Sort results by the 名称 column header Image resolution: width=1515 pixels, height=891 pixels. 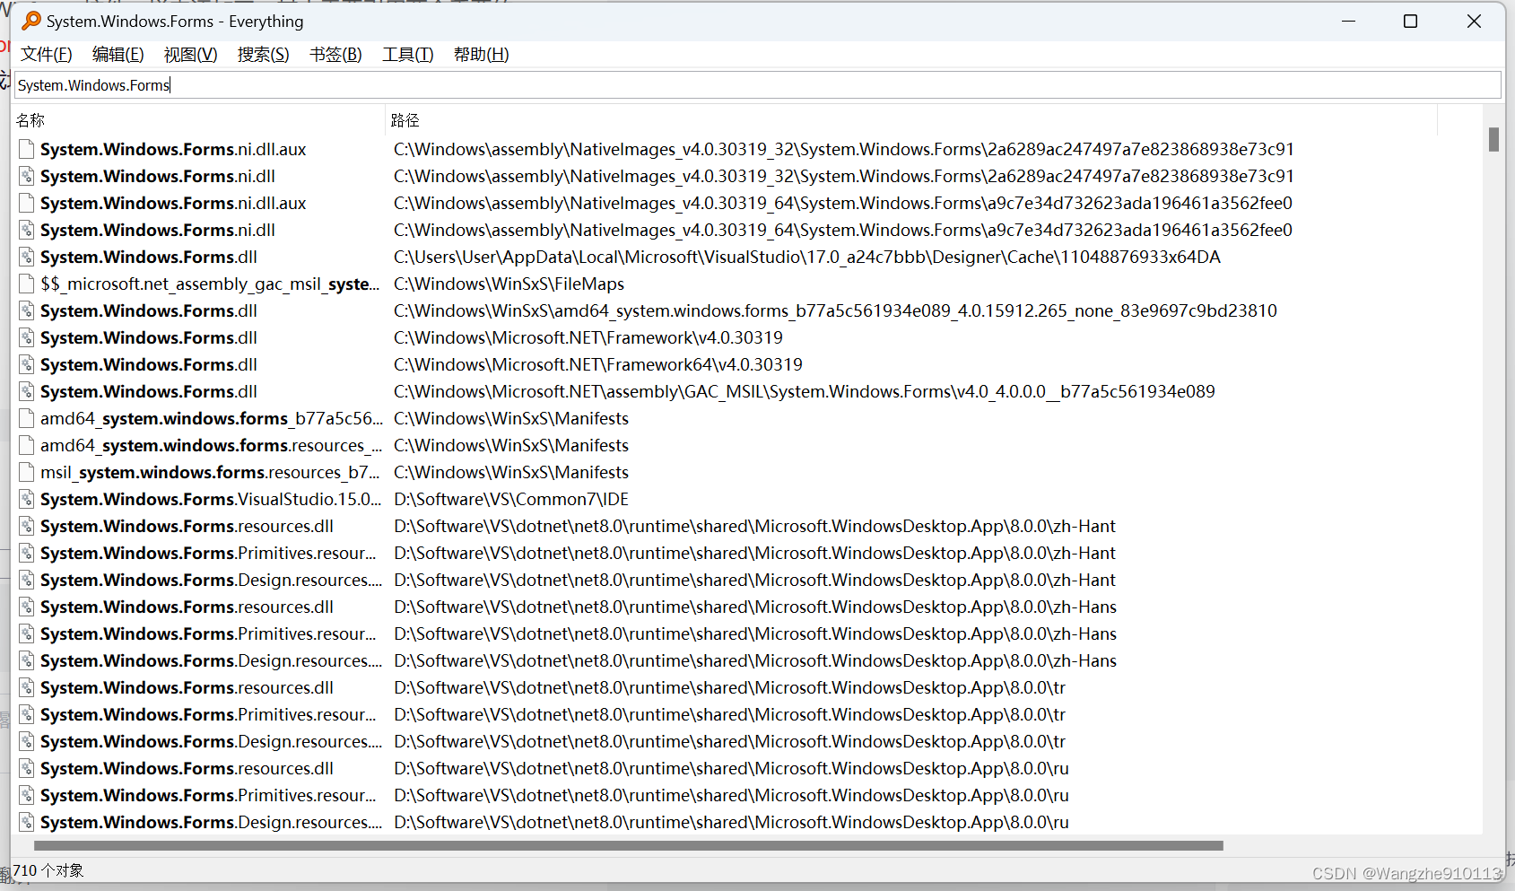tap(30, 119)
